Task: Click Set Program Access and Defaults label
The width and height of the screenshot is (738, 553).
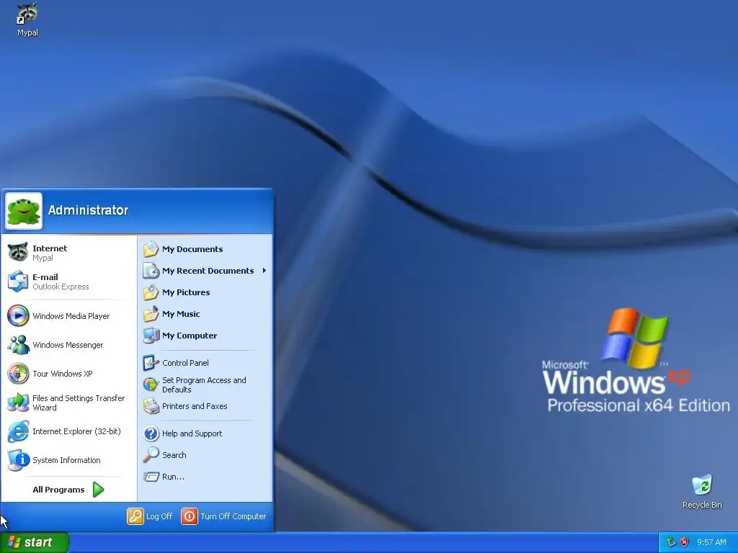Action: click(x=204, y=385)
